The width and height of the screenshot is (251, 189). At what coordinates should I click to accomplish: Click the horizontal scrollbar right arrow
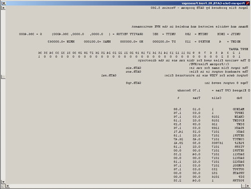[248, 186]
